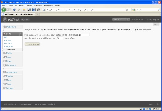Bookmark this page with the star icon
Viewport: 162px width, 111px height.
pos(127,10)
